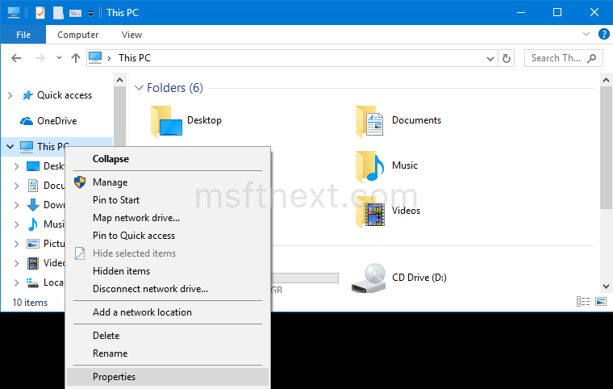Select the CD Drive (D:) icon
The height and width of the screenshot is (389, 613).
point(369,278)
